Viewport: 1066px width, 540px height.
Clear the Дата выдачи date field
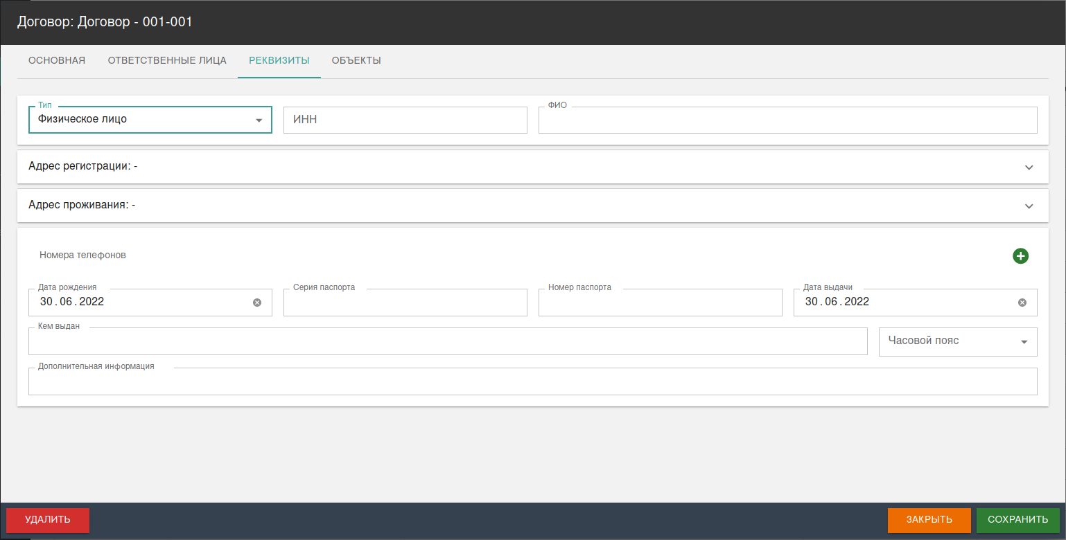point(1022,303)
